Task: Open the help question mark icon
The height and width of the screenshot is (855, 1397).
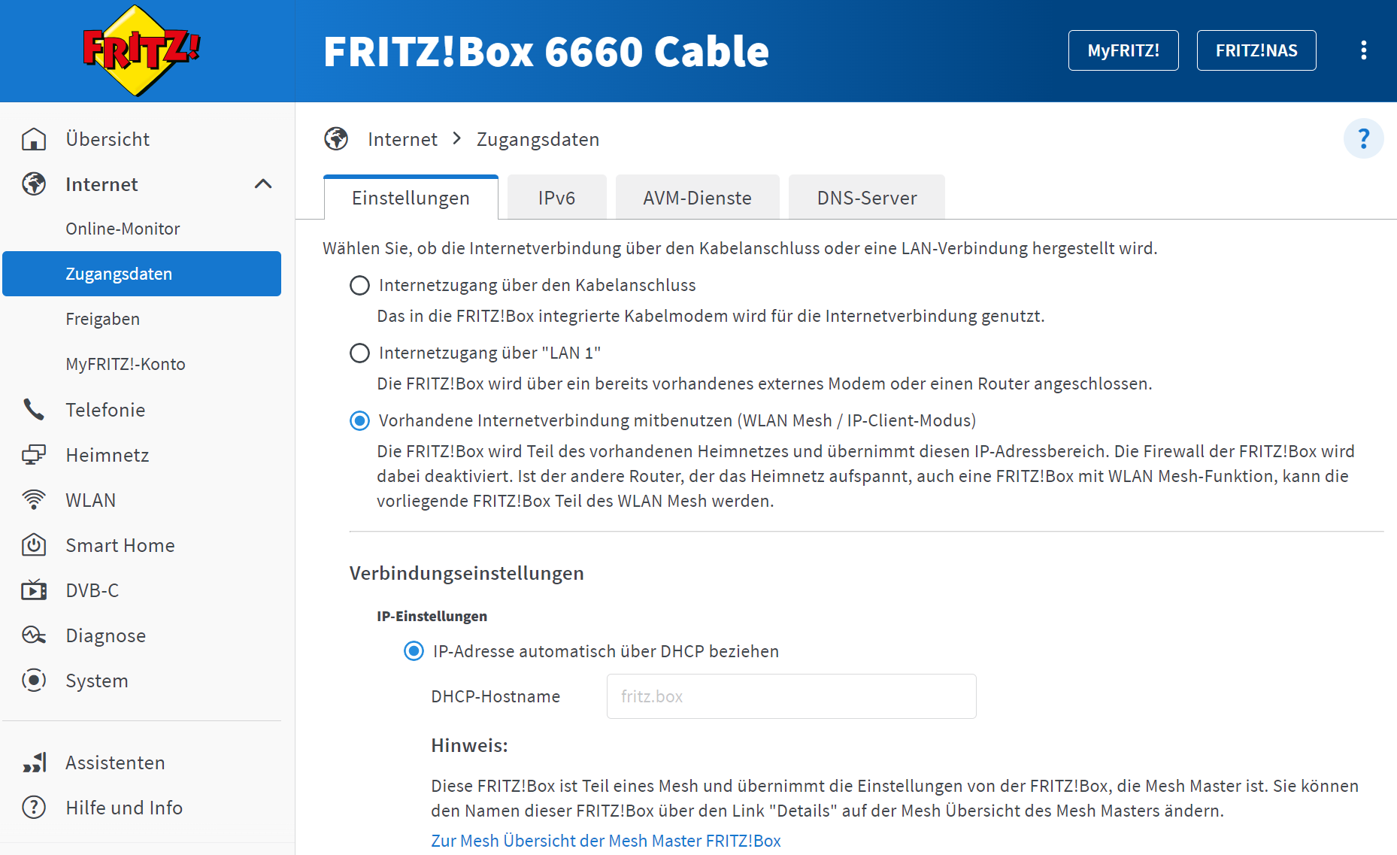Action: pos(1363,138)
